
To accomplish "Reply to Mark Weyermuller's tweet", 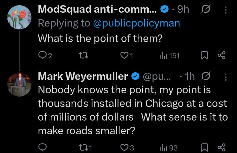I will tap(42, 148).
